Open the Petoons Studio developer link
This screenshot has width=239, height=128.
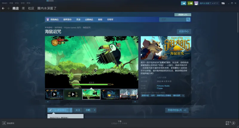163,86
